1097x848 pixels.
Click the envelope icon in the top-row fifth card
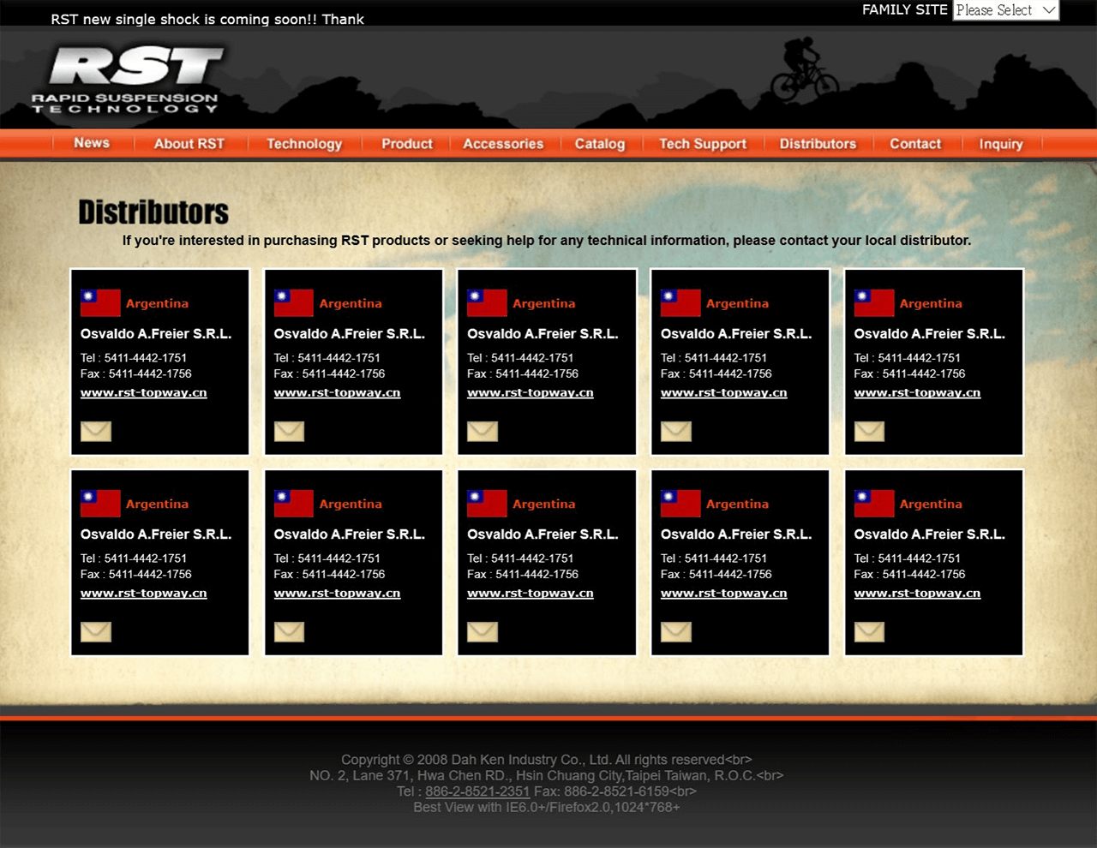pos(869,431)
